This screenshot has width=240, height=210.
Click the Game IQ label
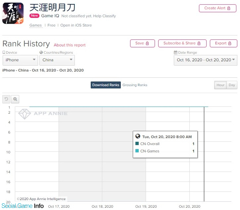(x=50, y=16)
